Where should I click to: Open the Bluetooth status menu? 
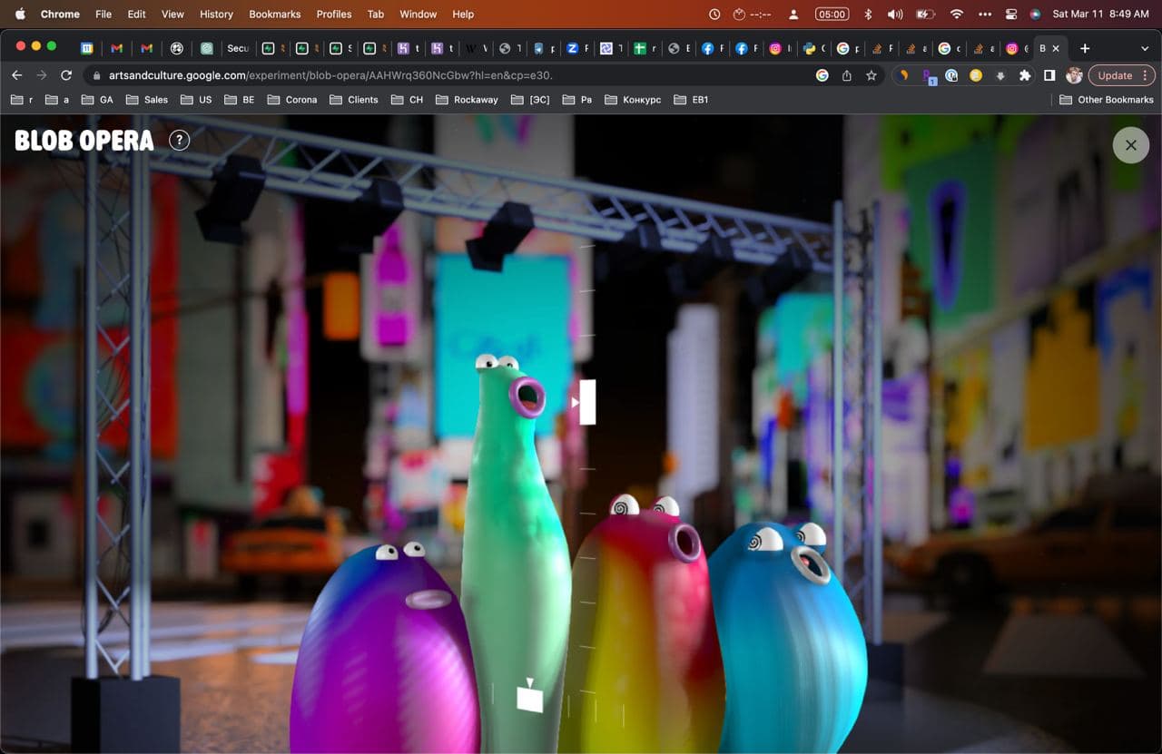(868, 14)
